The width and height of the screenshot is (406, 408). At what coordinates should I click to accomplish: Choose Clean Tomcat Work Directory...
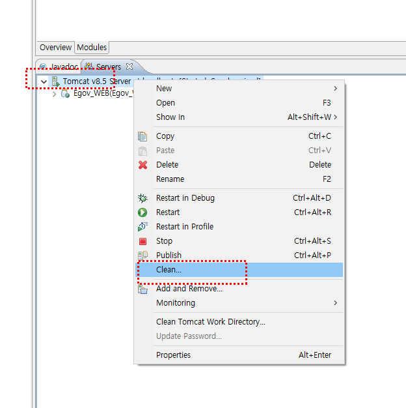239,322
